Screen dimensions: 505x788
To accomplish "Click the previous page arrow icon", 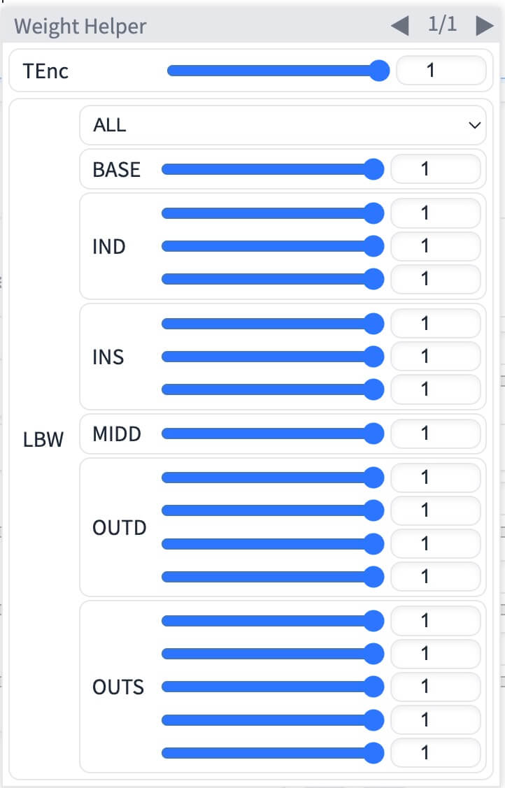I will tap(399, 27).
